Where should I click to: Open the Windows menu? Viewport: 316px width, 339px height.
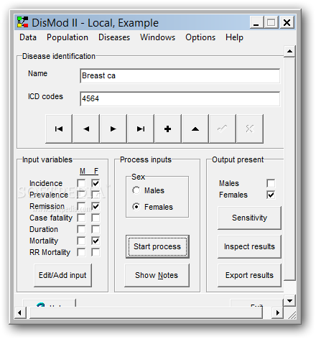[x=158, y=37]
